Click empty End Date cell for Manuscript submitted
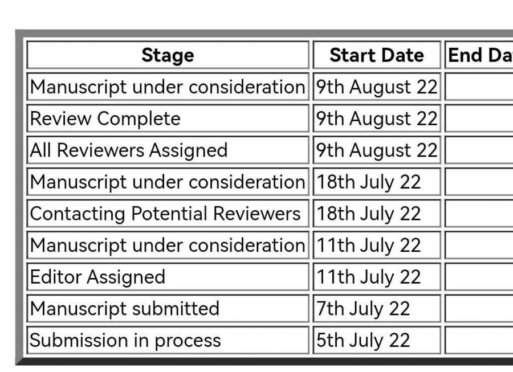 479,309
